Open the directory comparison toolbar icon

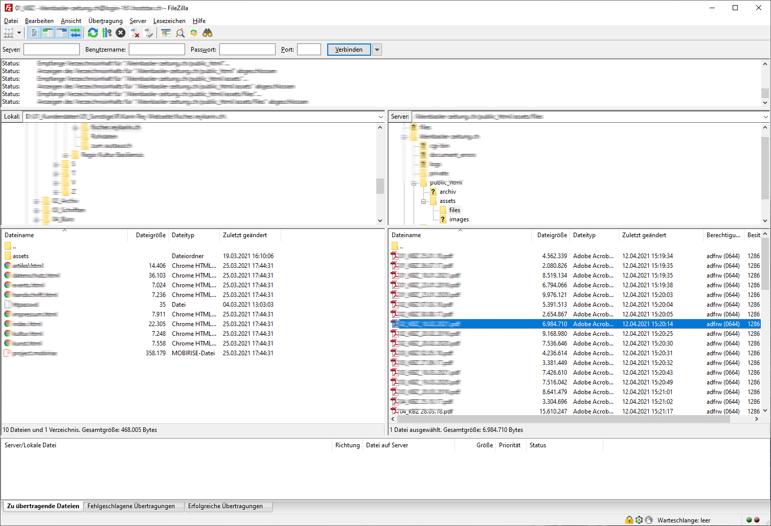coord(166,33)
